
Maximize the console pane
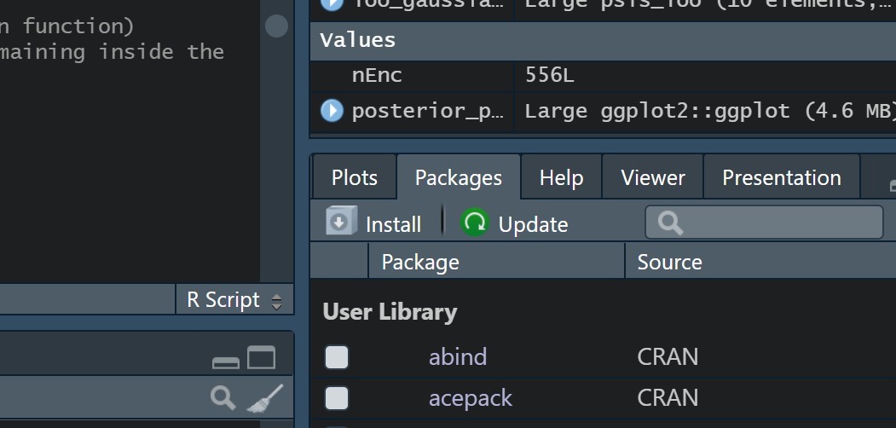(261, 358)
